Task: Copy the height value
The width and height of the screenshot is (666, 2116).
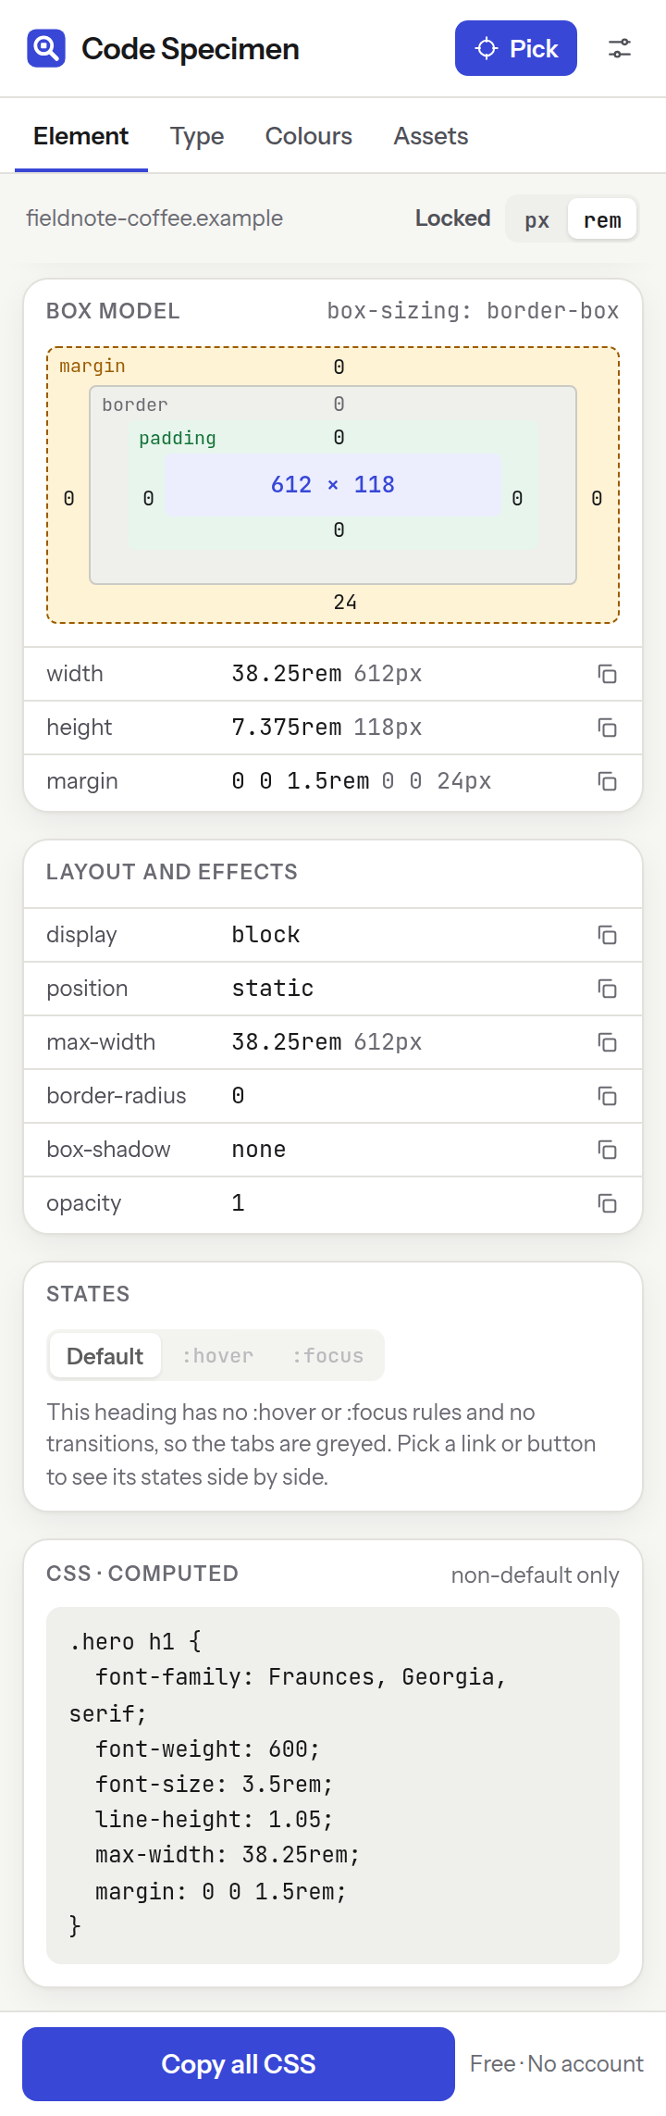Action: tap(607, 728)
